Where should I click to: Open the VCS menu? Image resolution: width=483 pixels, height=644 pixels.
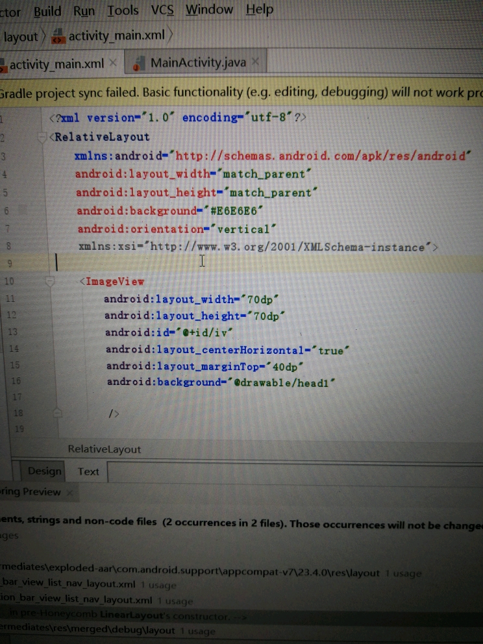(x=162, y=10)
